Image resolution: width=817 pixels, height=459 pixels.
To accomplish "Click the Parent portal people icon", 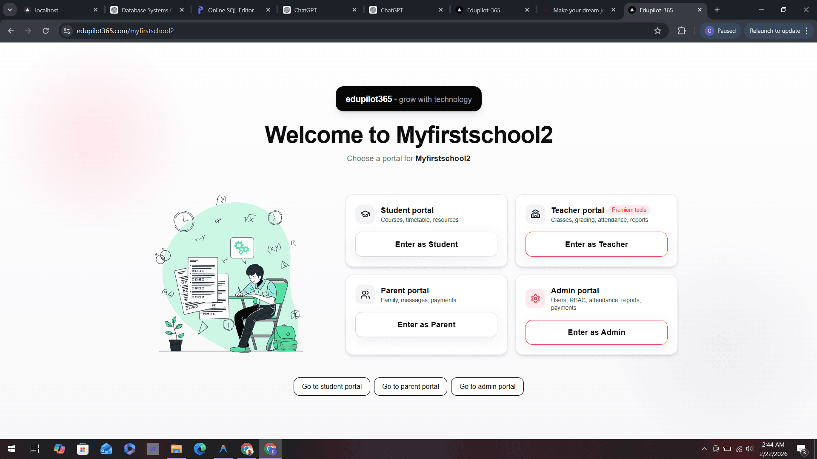I will click(365, 295).
